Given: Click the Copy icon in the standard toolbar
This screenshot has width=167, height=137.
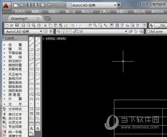Looking at the screenshot, I should pyautogui.click(x=51, y=25).
